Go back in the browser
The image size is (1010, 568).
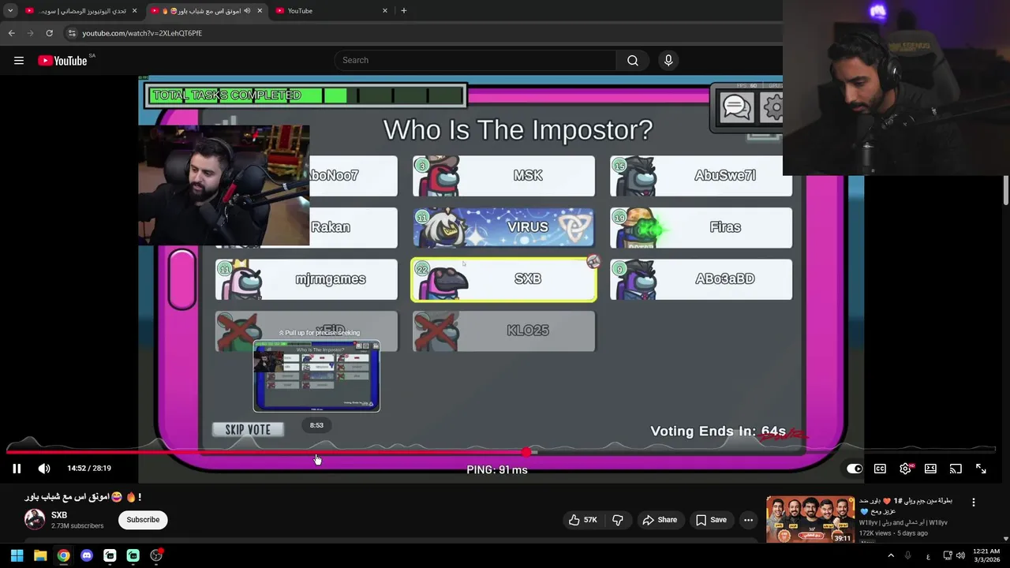11,33
